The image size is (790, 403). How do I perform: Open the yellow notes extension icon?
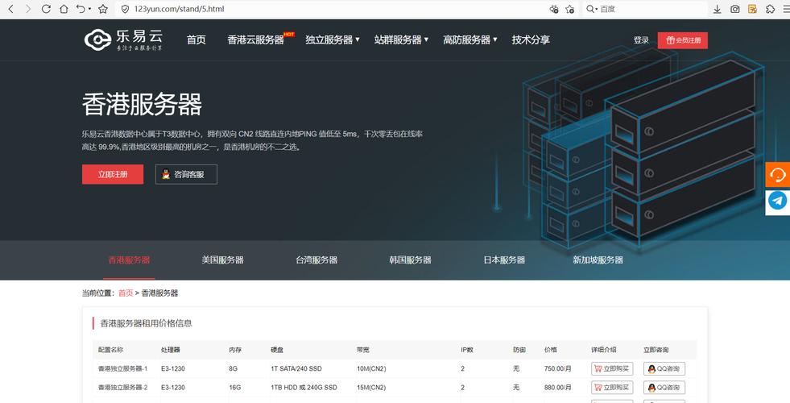pos(752,9)
